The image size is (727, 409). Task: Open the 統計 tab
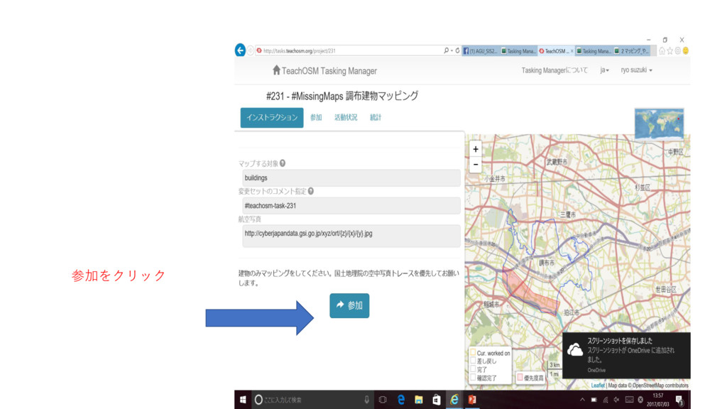pos(376,118)
